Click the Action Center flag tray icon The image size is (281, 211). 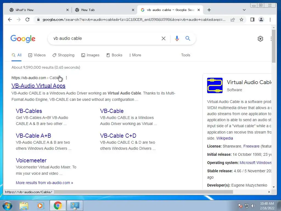click(240, 206)
